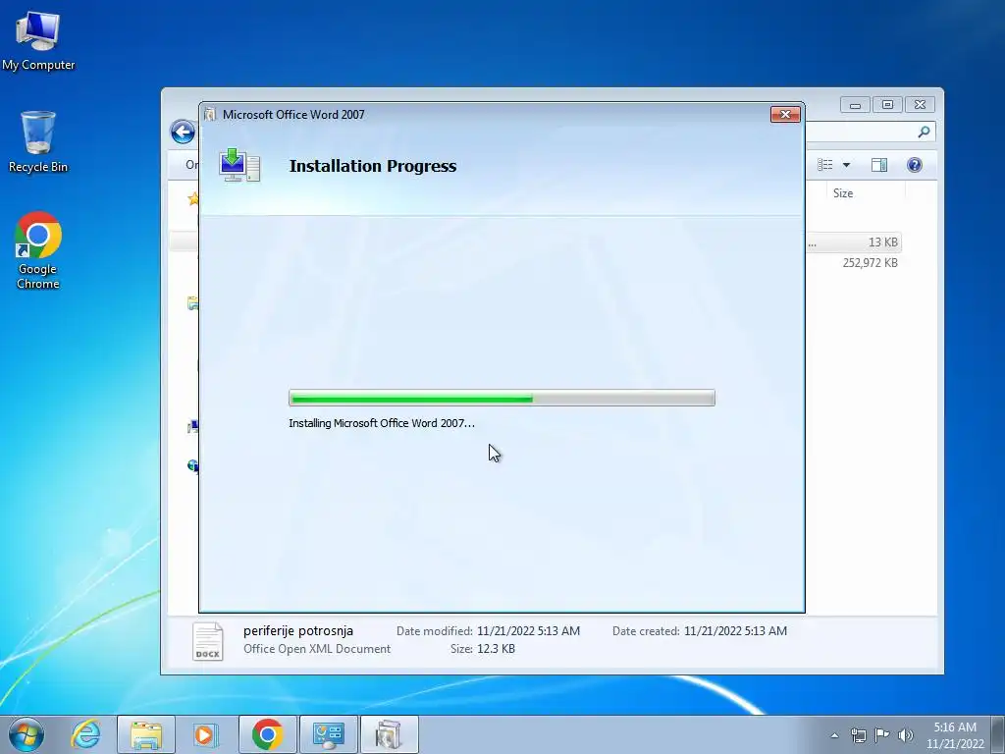This screenshot has width=1005, height=754.
Task: Click the green installation progress bar
Action: (502, 399)
